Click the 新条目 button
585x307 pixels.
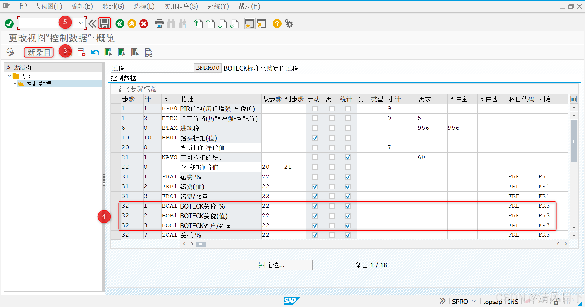[39, 52]
